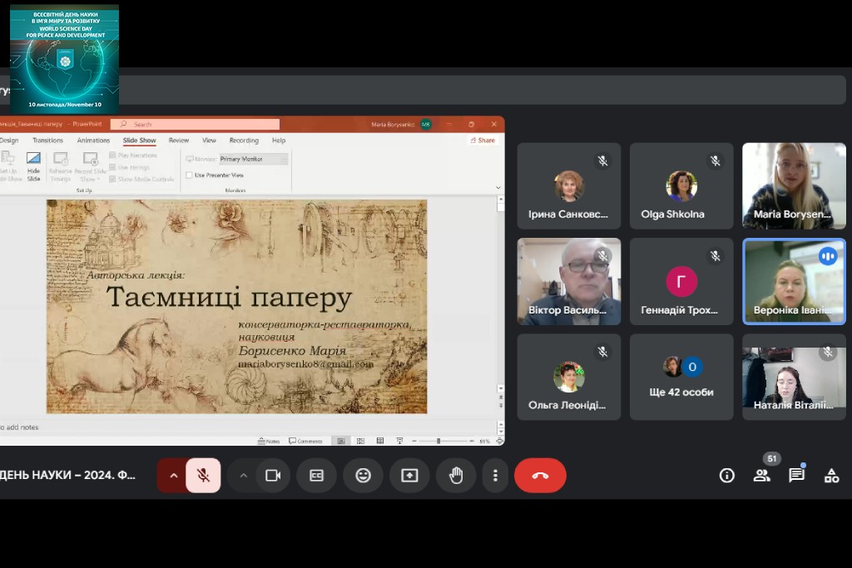Image resolution: width=852 pixels, height=568 pixels.
Task: Adjust the PowerPoint zoom slider
Action: coord(438,441)
